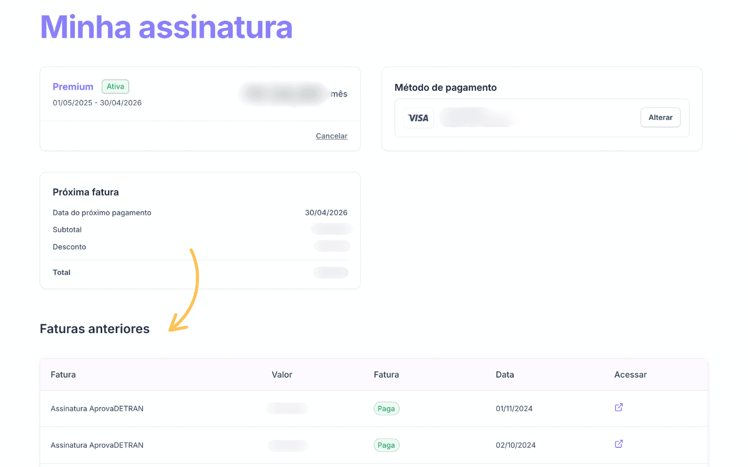Click the Premium plan name
The image size is (748, 467).
(x=73, y=87)
